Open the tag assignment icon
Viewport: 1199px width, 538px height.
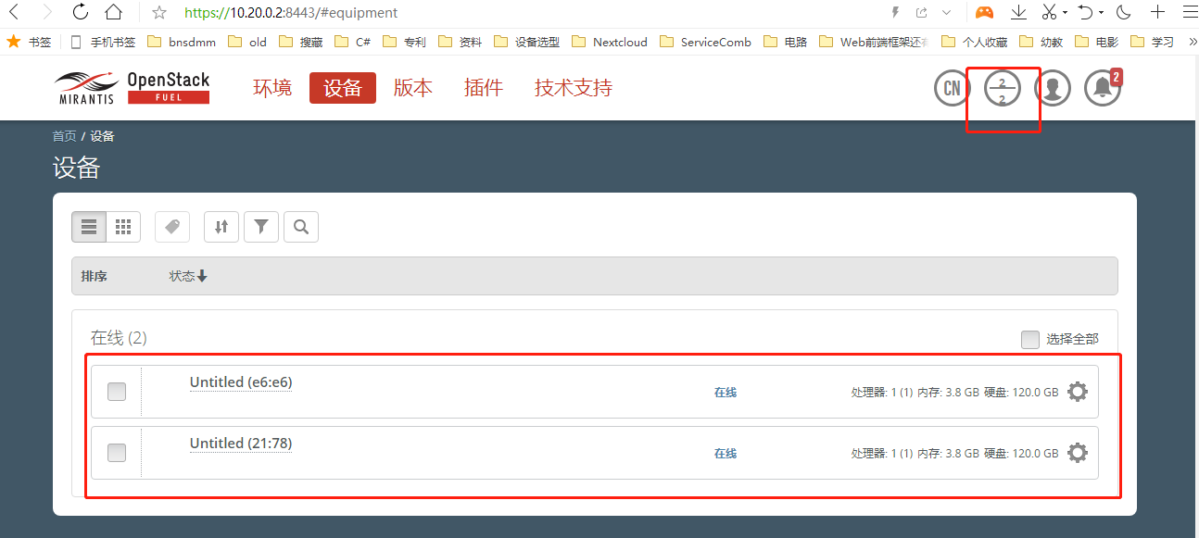(171, 226)
